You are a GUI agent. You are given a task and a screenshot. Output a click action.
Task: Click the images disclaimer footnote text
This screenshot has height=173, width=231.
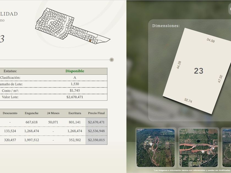[x=192, y=170]
